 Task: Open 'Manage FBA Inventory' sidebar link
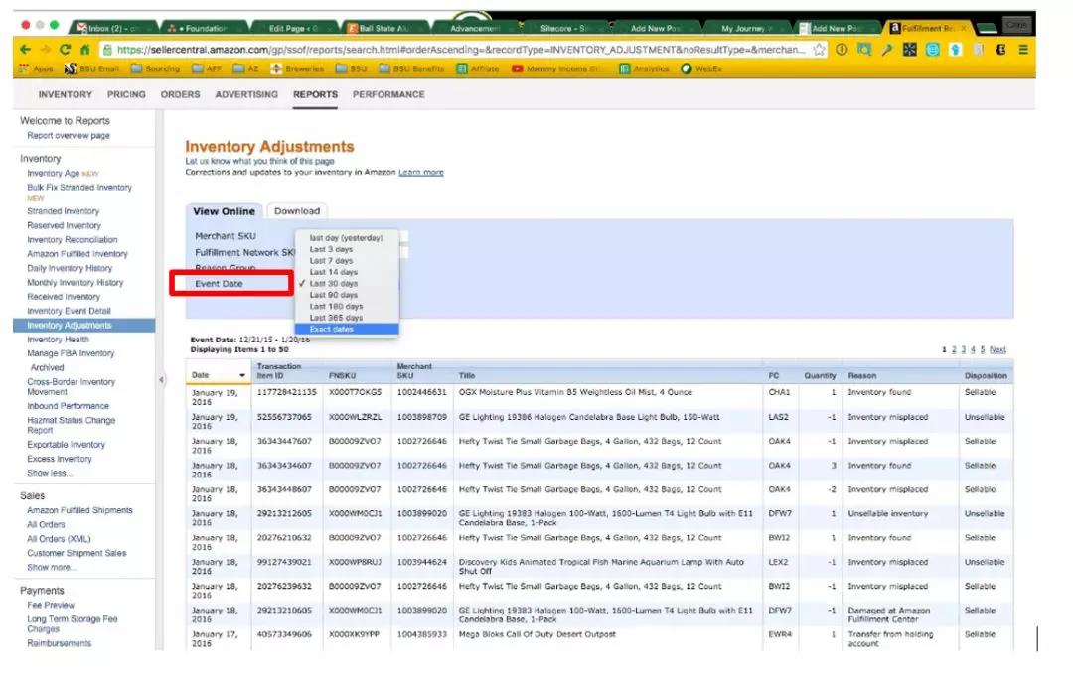click(71, 353)
